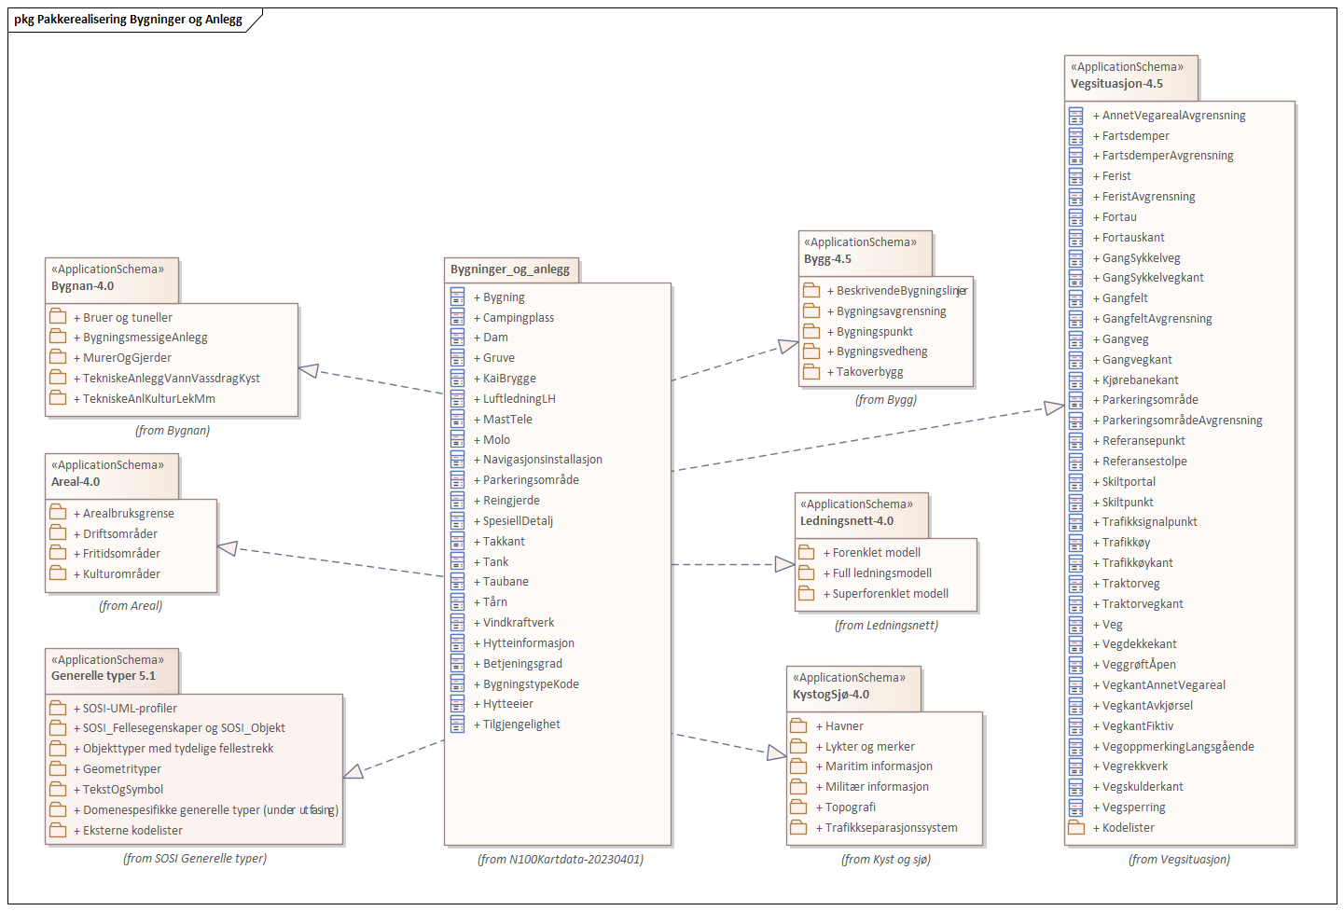Click the icon next to Kjørebanekant
This screenshot has height=911, width=1344.
(1076, 380)
